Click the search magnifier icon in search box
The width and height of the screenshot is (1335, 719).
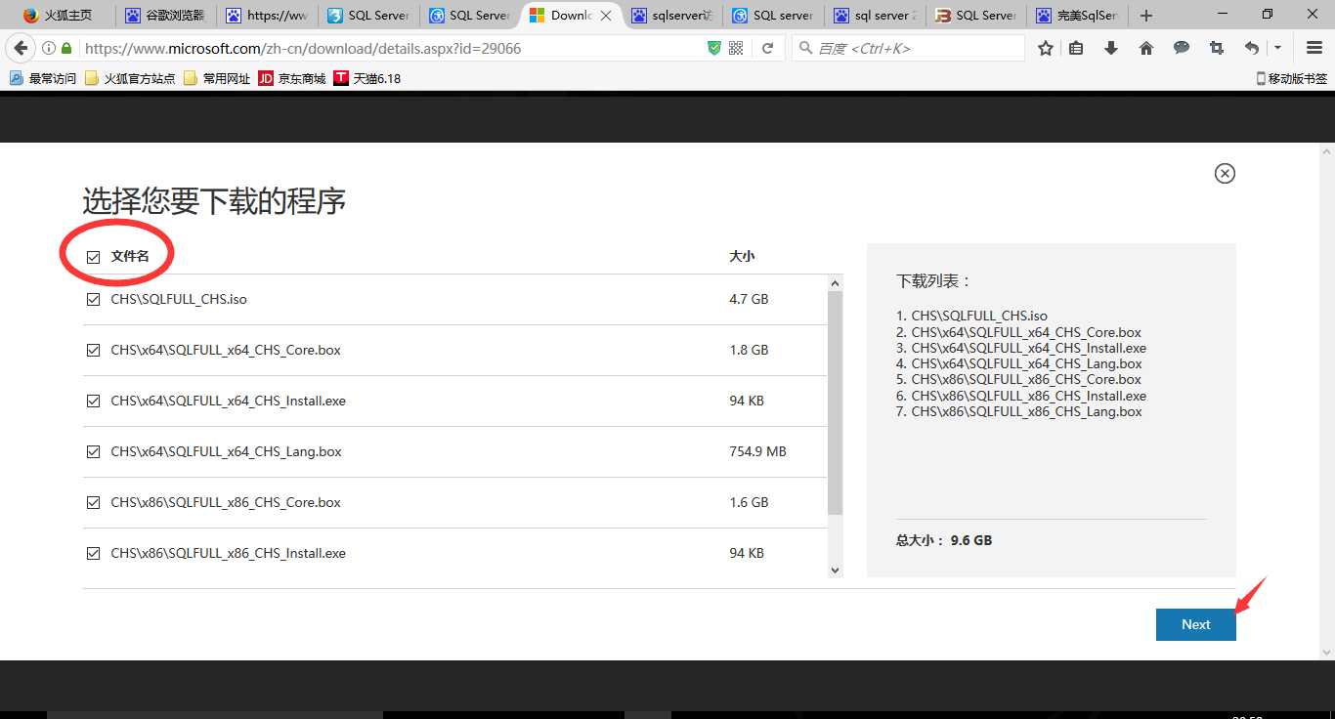click(805, 48)
